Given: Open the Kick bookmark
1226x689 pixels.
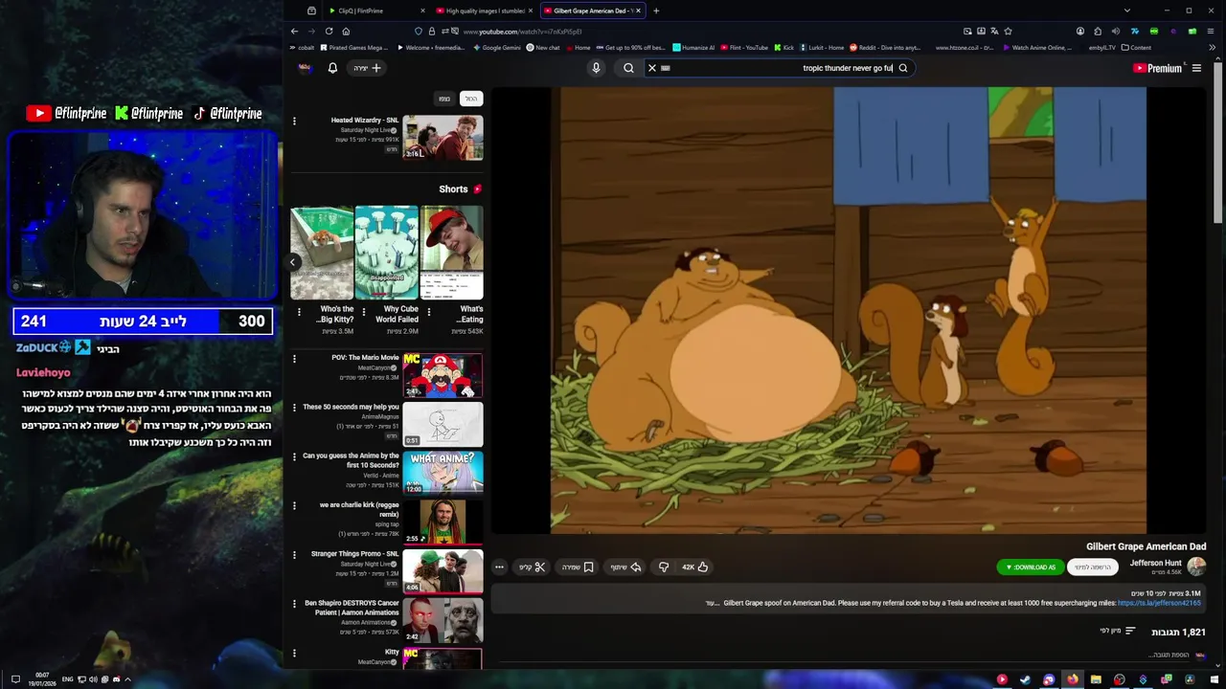Looking at the screenshot, I should 783,47.
